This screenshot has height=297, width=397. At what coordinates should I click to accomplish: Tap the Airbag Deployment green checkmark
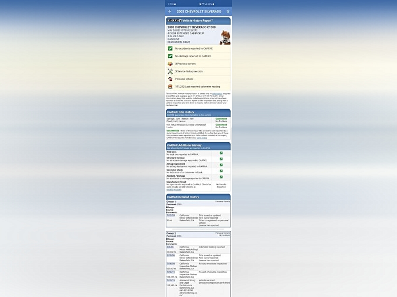tap(221, 165)
